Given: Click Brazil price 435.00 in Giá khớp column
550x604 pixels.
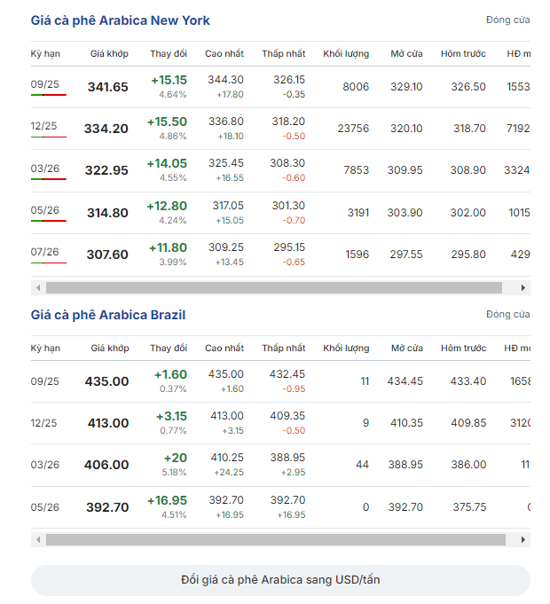Looking at the screenshot, I should [x=106, y=381].
